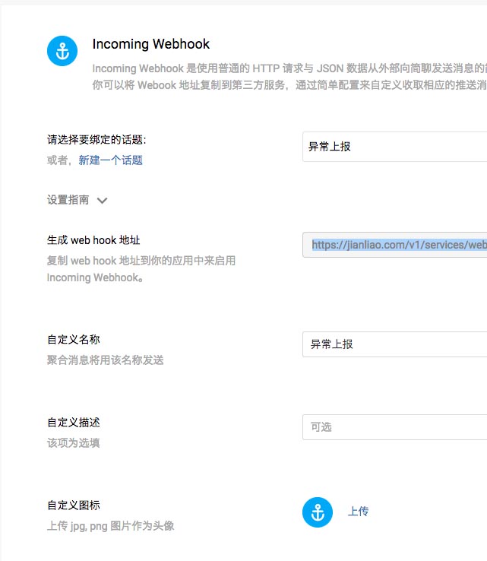The image size is (487, 561).
Task: Click the 新建一个话题 link
Action: 110,160
